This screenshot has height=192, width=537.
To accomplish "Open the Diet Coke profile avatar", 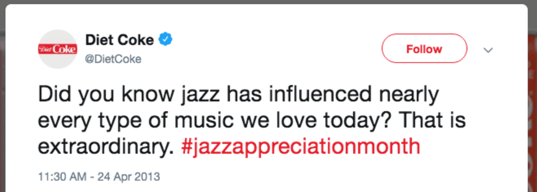I will click(58, 49).
